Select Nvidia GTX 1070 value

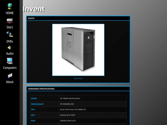tap(67, 115)
